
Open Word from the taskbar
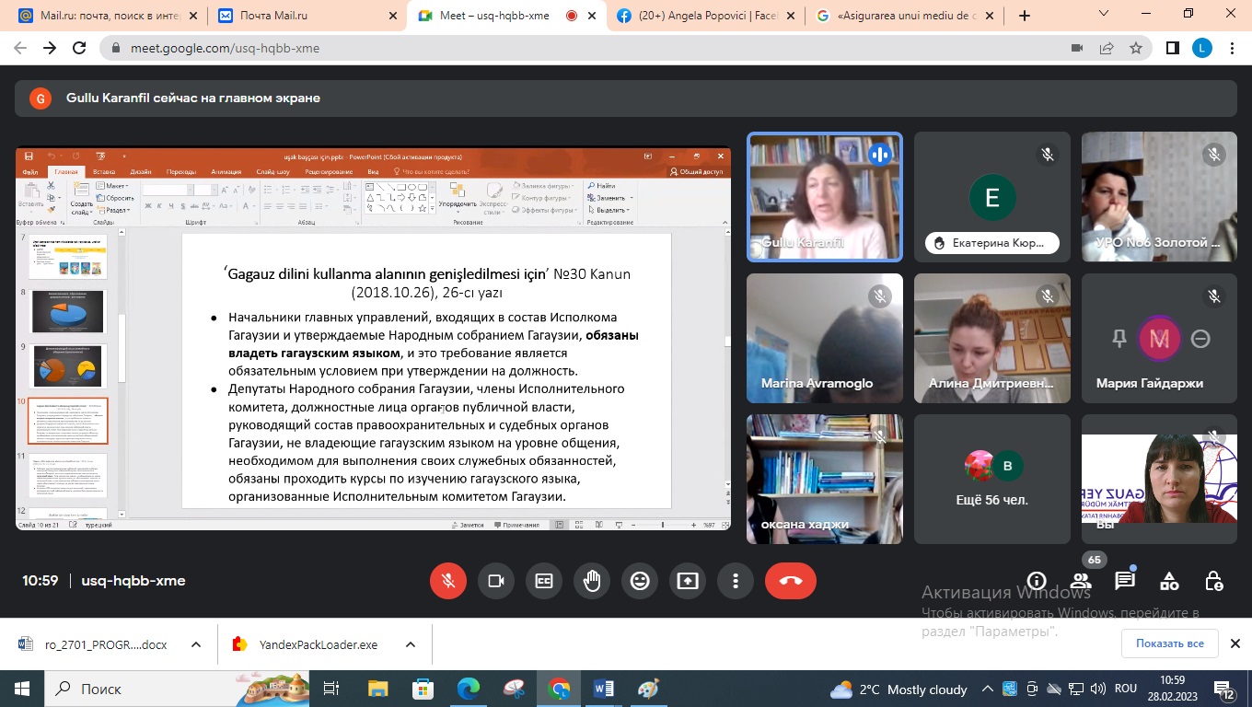[x=604, y=689]
